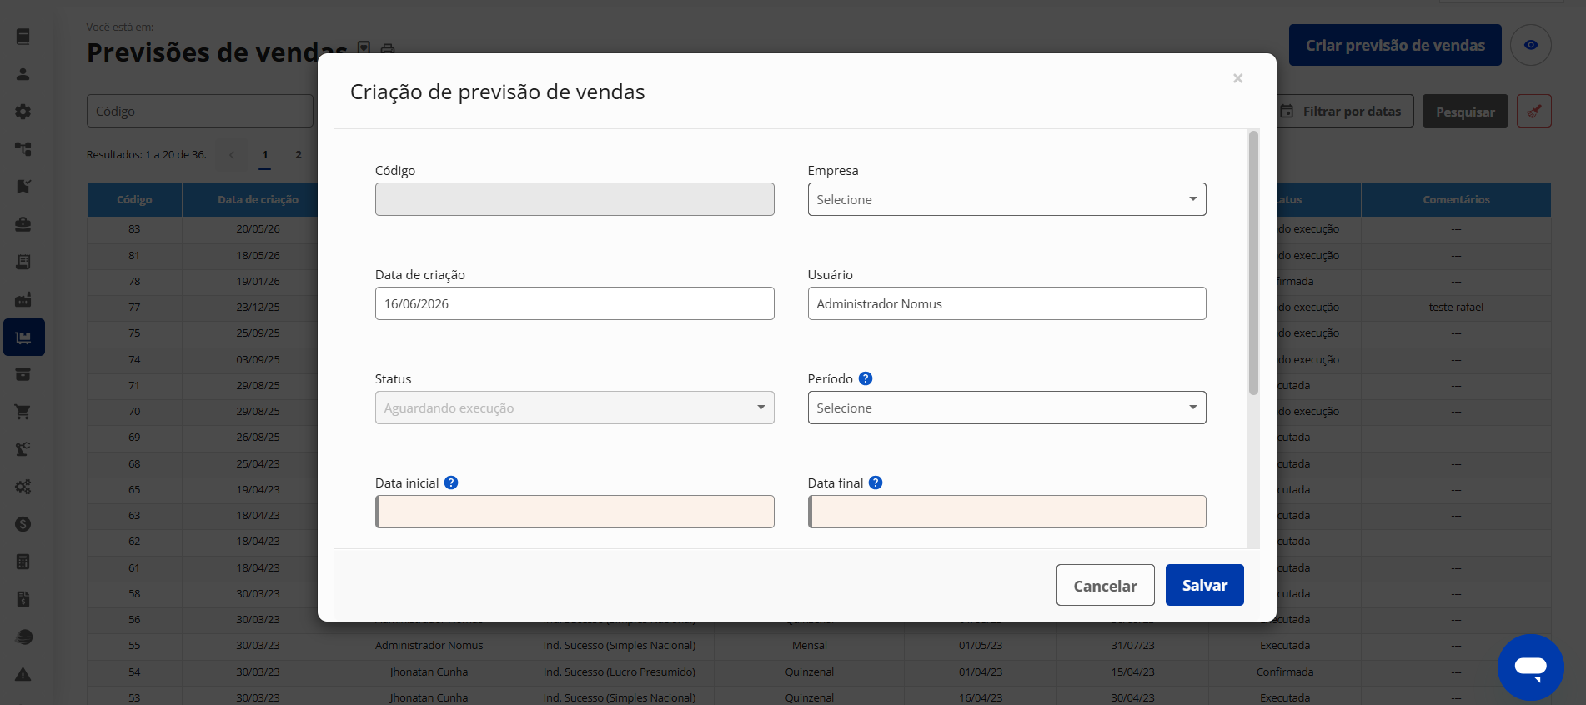This screenshot has width=1586, height=705.
Task: Focus the Usuário field
Action: [x=1006, y=303]
